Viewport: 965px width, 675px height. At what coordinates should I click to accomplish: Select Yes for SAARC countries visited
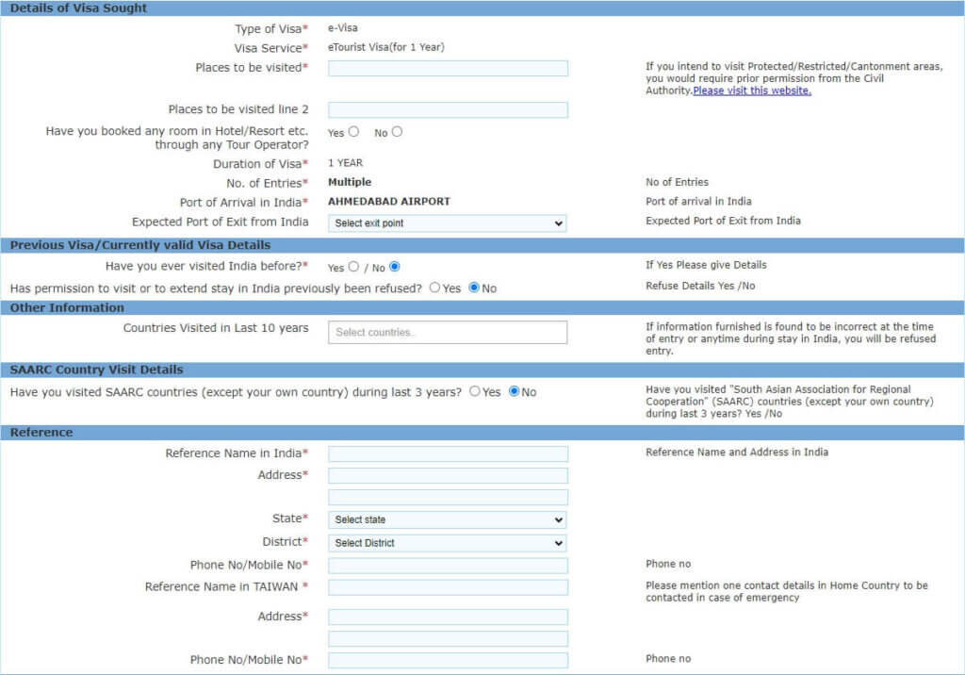pyautogui.click(x=474, y=391)
